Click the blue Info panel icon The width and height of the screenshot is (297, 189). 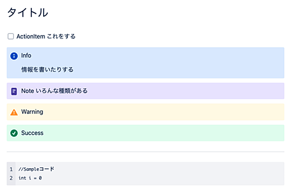[14, 56]
